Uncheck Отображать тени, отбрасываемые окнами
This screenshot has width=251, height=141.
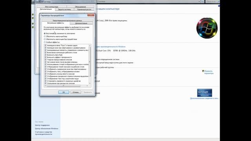[45, 71]
